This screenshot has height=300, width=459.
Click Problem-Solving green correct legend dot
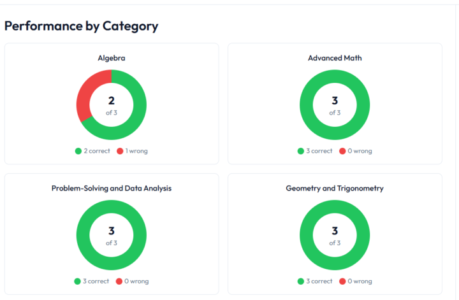(78, 281)
